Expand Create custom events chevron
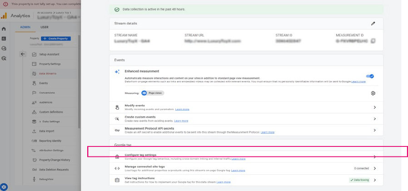 coord(375,119)
